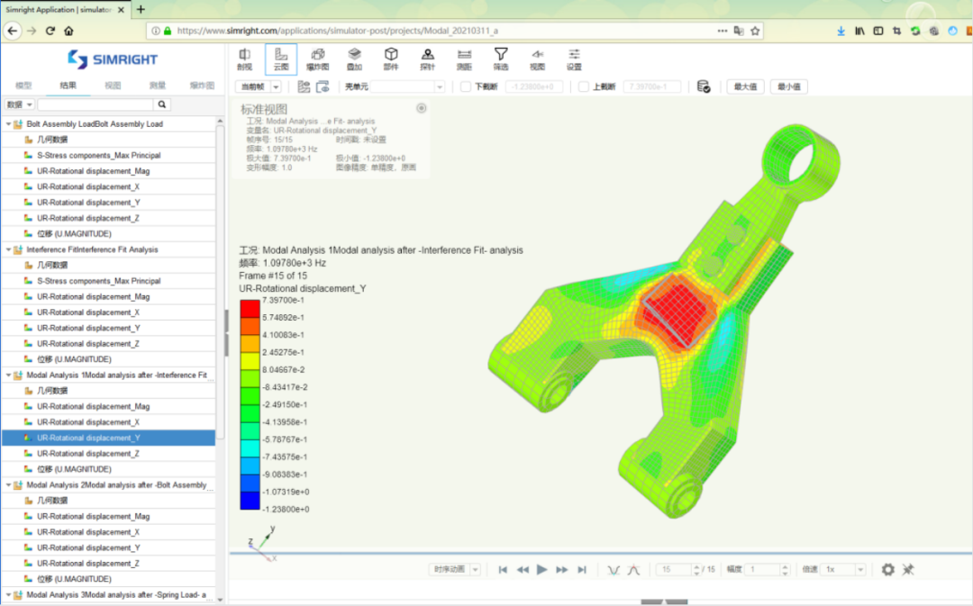Click the 最大值 maximum button
Viewport: 973px width, 606px height.
[745, 86]
